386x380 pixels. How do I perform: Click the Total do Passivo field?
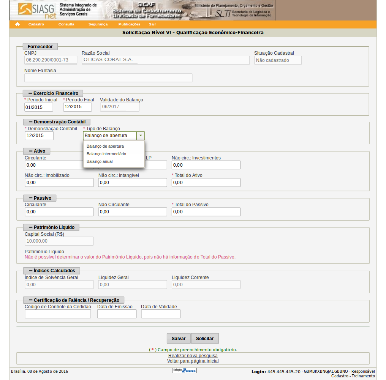click(x=206, y=212)
